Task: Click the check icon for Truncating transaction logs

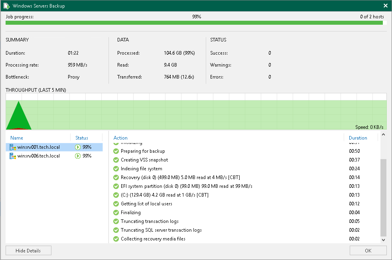Action: (116, 221)
